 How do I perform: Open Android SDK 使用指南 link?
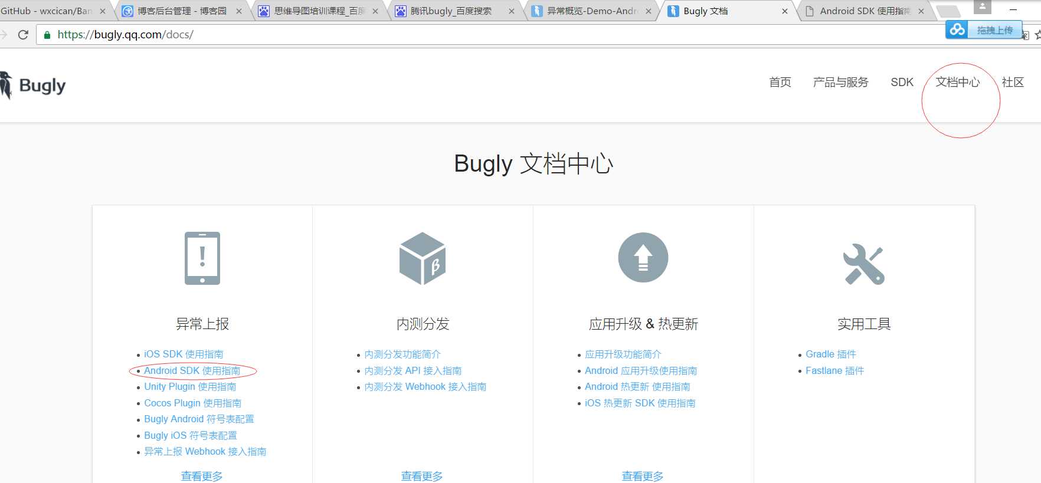tap(192, 371)
